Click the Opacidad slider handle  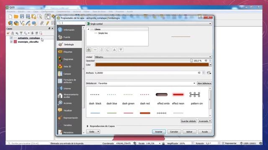coord(191,61)
